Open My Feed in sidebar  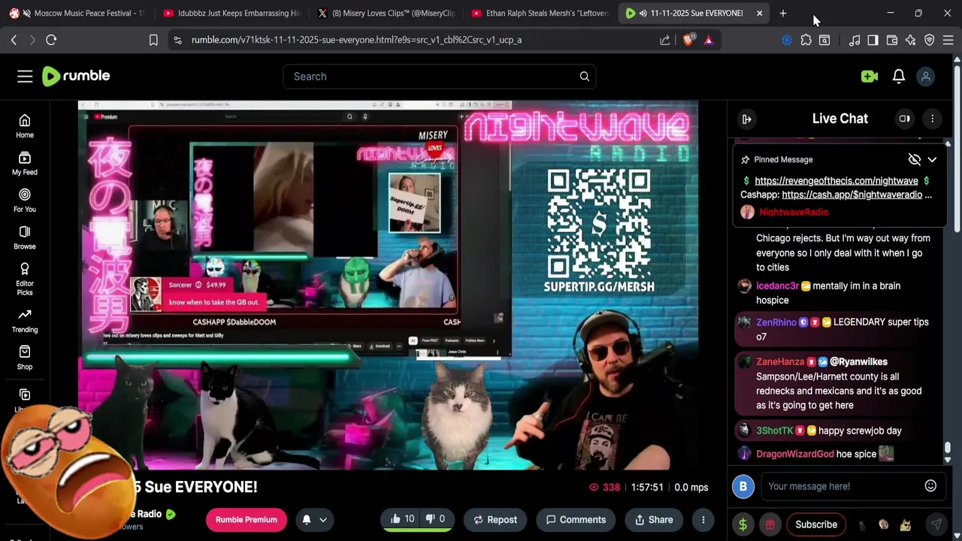[x=25, y=163]
